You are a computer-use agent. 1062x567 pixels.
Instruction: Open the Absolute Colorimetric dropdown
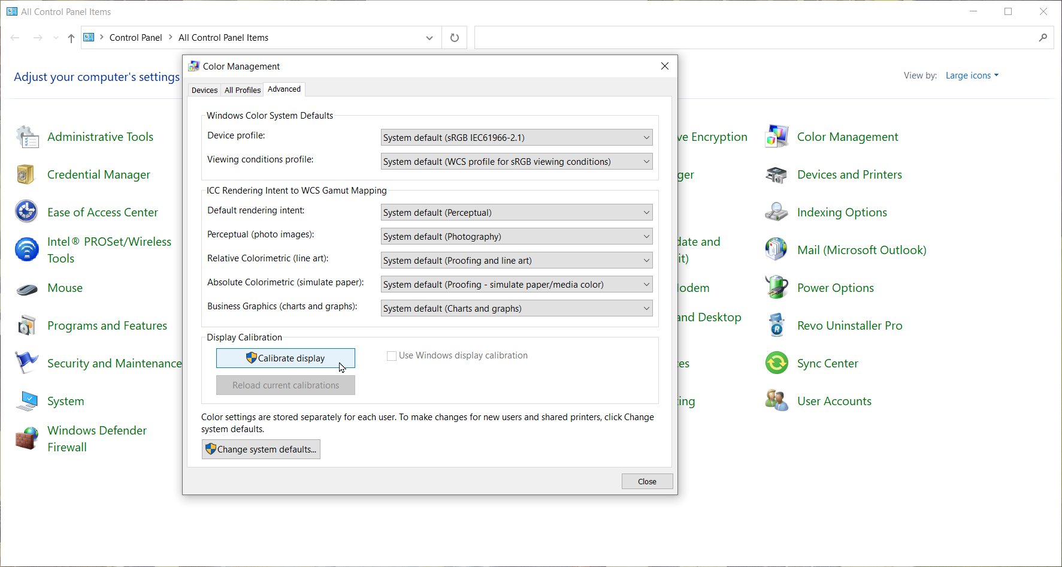click(517, 284)
